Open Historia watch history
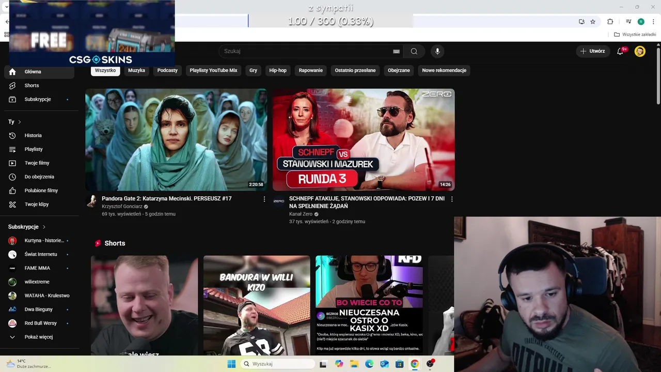This screenshot has width=661, height=372. 39,135
